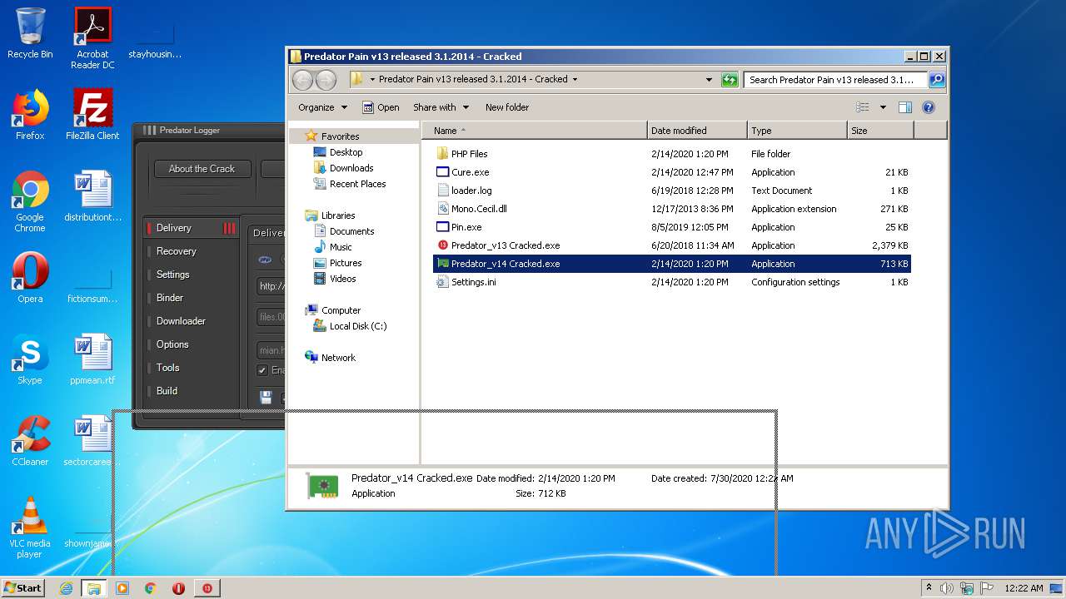Select the Libraries tree node
This screenshot has width=1066, height=599.
click(338, 215)
